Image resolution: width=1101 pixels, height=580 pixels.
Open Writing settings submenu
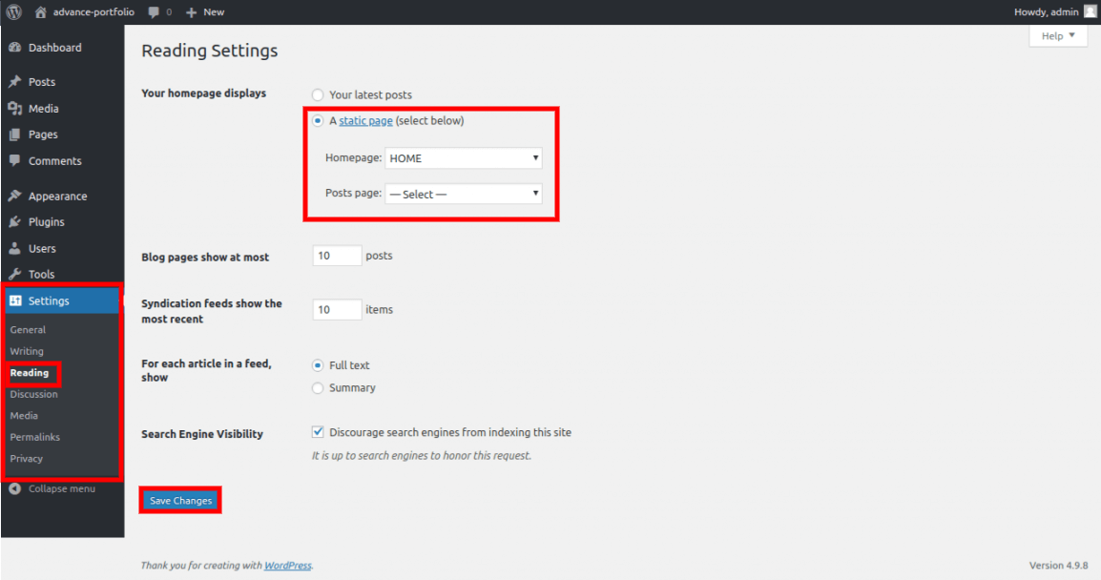27,351
